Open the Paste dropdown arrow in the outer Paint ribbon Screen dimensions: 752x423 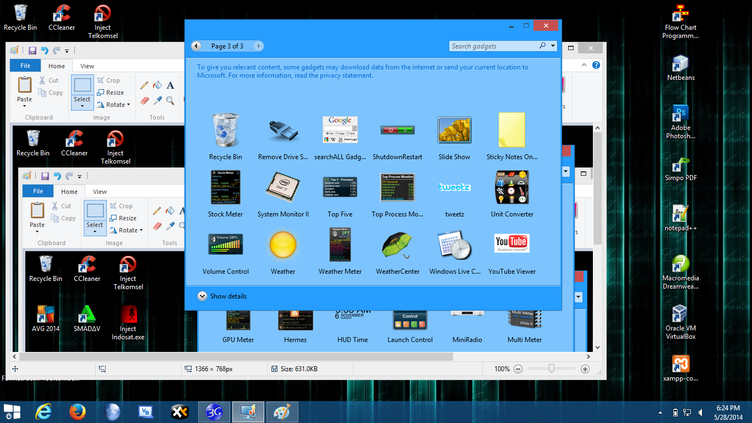click(24, 106)
